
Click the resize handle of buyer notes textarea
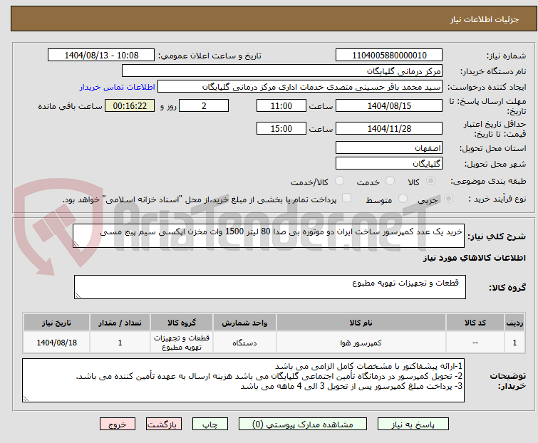(26, 398)
